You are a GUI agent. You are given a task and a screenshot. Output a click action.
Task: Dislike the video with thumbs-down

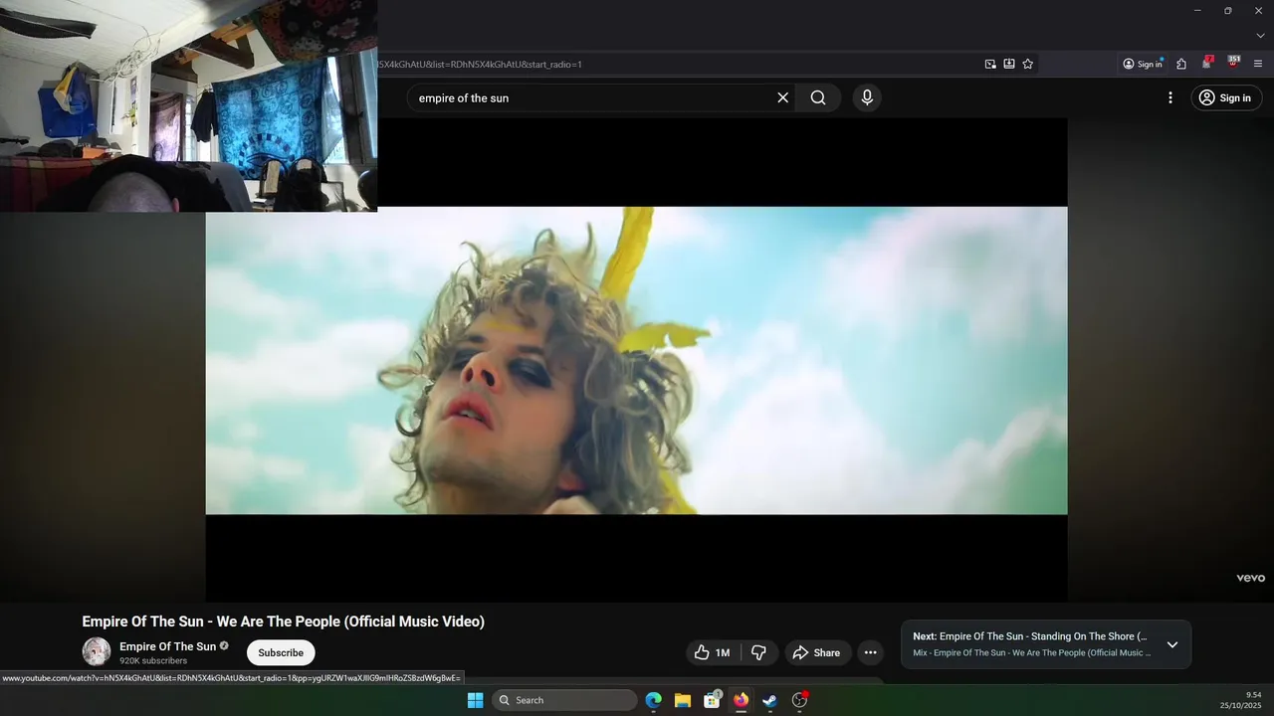[x=759, y=652]
